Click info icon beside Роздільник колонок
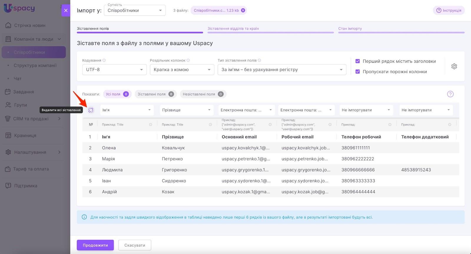Viewport: 471px width, 254px height. (188, 60)
